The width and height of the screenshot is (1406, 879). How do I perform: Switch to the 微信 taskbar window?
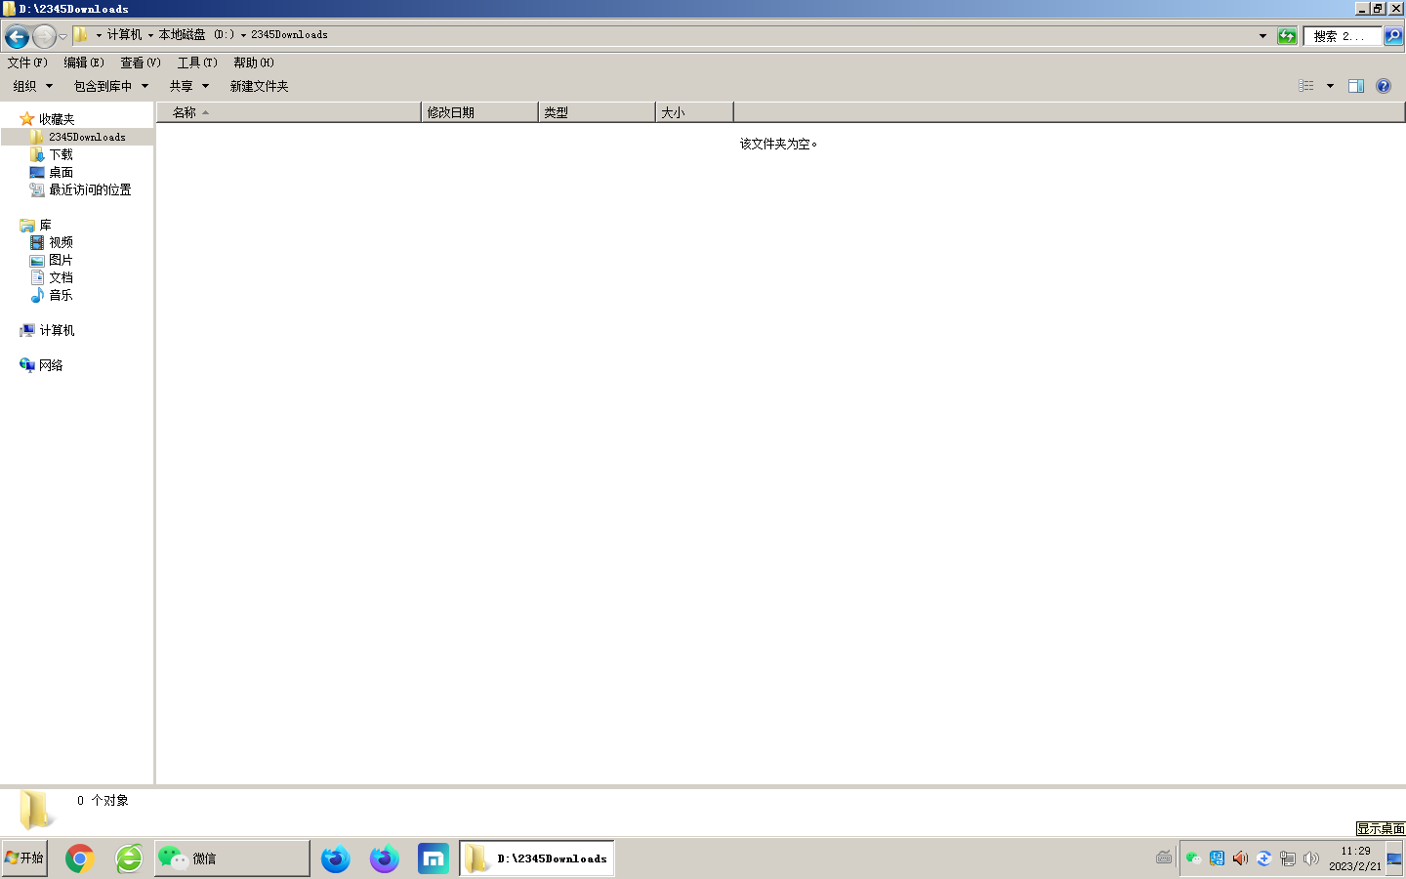[232, 858]
